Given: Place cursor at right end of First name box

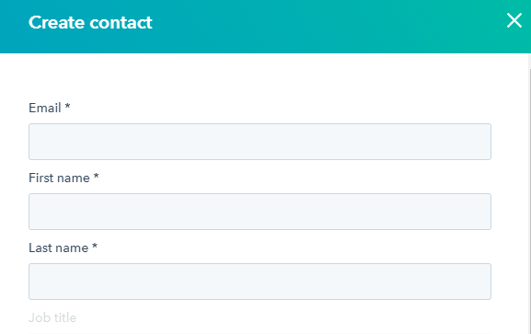Looking at the screenshot, I should (486, 212).
